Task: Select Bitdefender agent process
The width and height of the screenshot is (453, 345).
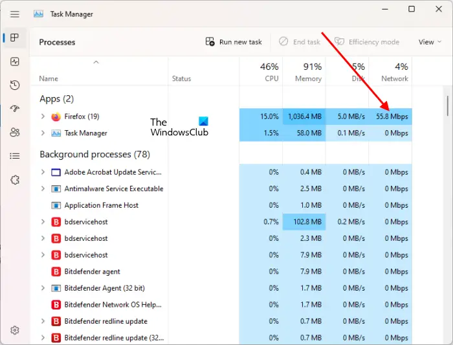Action: [92, 272]
